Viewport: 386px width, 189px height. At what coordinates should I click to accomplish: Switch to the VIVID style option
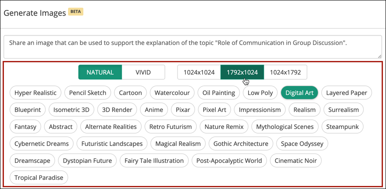click(143, 72)
